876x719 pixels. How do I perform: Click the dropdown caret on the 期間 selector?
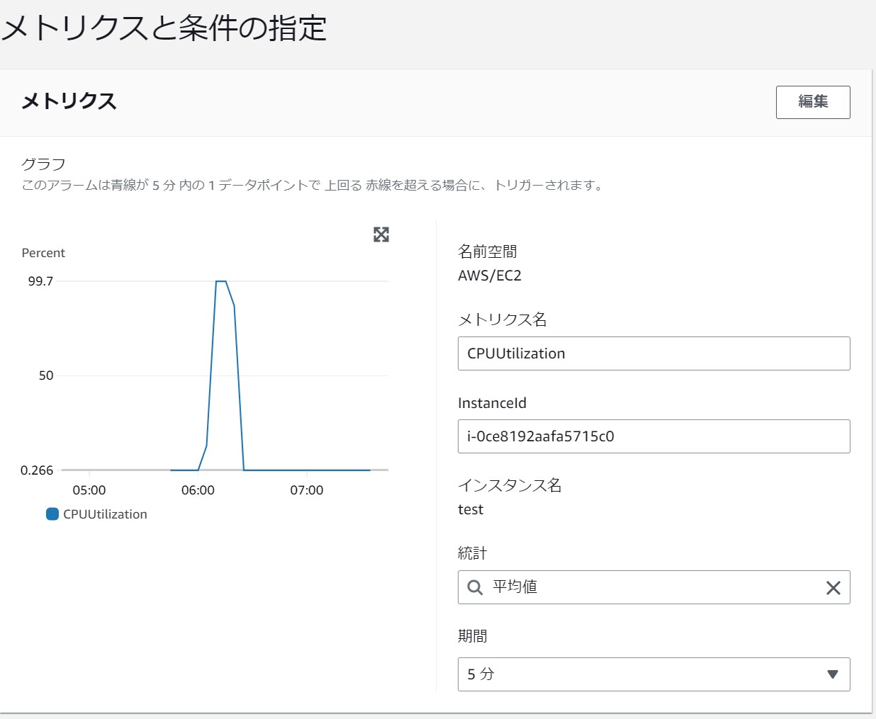834,674
